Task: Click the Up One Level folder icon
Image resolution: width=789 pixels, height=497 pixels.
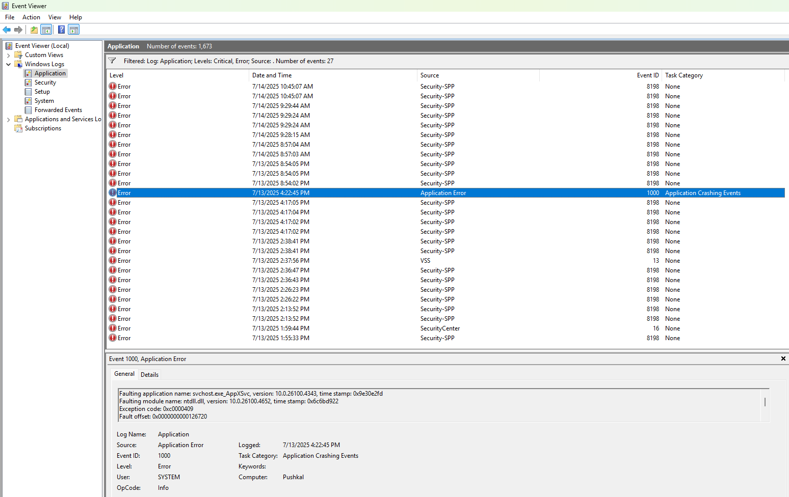Action: click(x=34, y=30)
